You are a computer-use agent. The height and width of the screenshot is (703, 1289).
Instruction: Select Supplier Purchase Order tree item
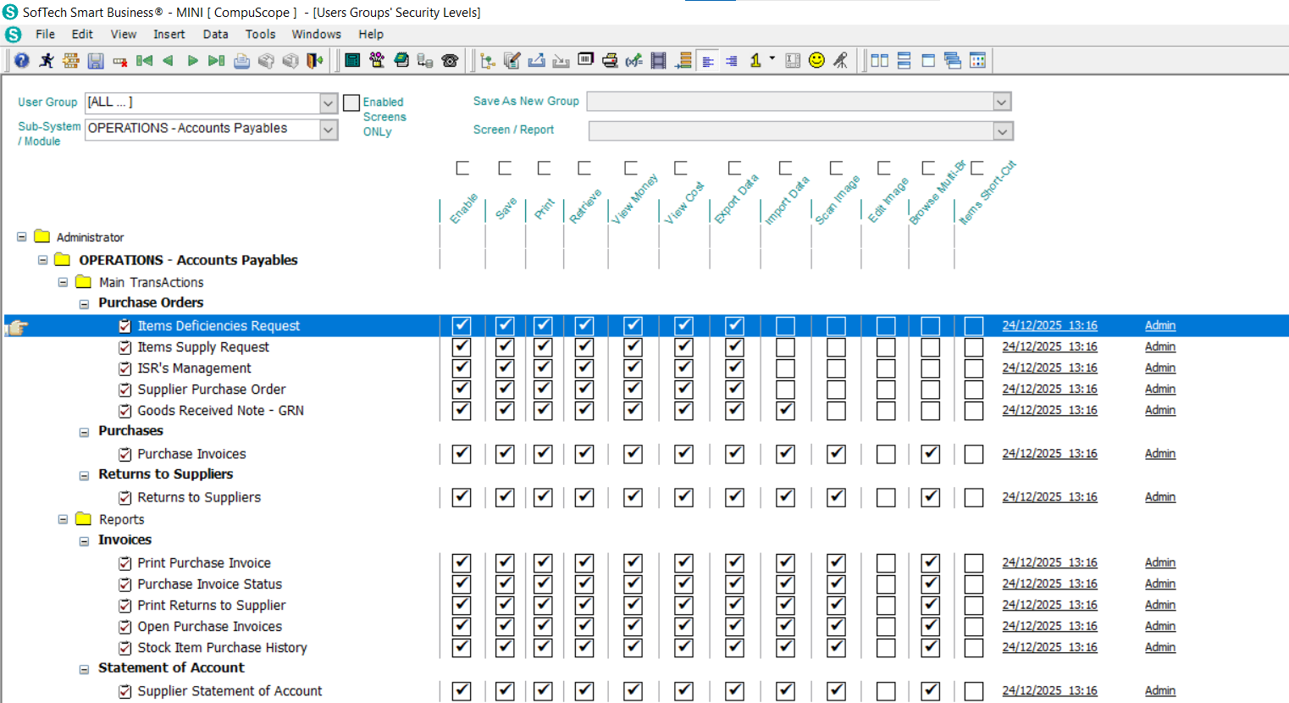pos(212,390)
